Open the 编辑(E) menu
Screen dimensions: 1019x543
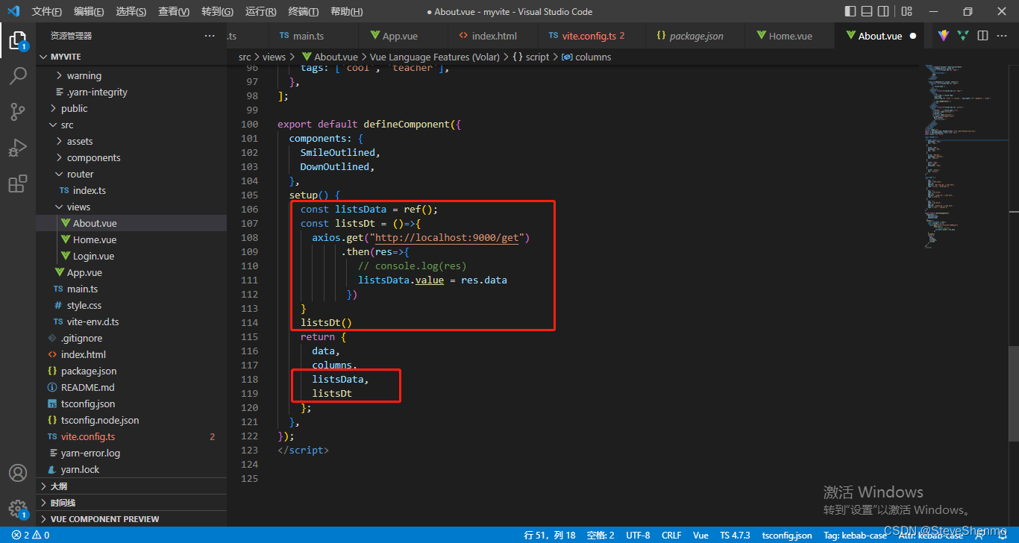pyautogui.click(x=90, y=11)
